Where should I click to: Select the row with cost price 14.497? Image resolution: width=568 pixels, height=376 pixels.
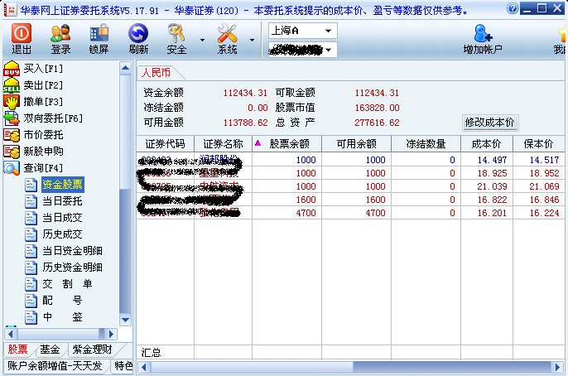[350, 160]
